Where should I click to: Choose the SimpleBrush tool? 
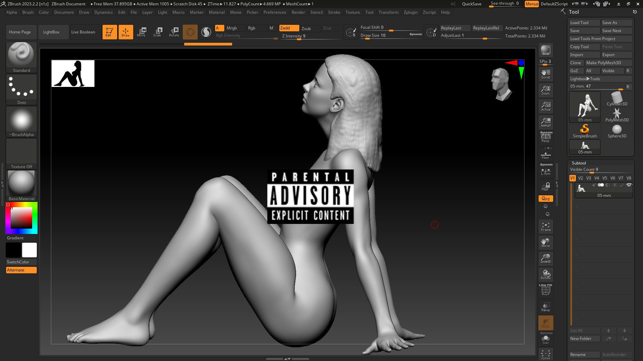[585, 131]
